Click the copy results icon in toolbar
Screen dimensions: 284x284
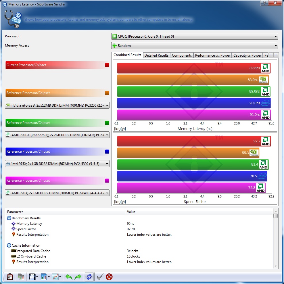21,277
